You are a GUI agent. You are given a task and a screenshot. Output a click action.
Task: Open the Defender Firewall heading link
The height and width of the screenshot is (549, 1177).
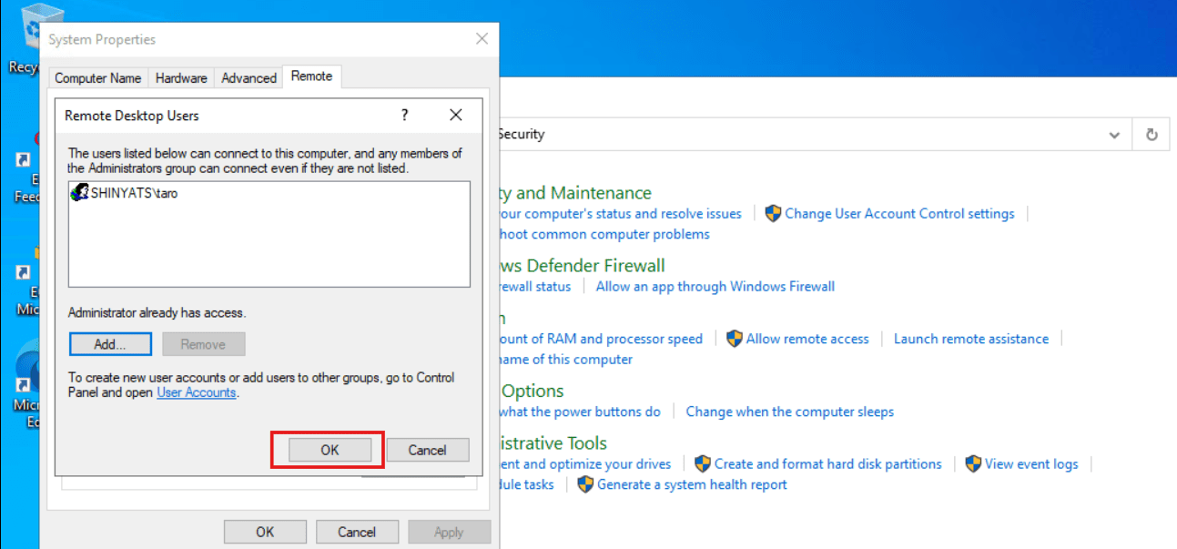pyautogui.click(x=582, y=266)
